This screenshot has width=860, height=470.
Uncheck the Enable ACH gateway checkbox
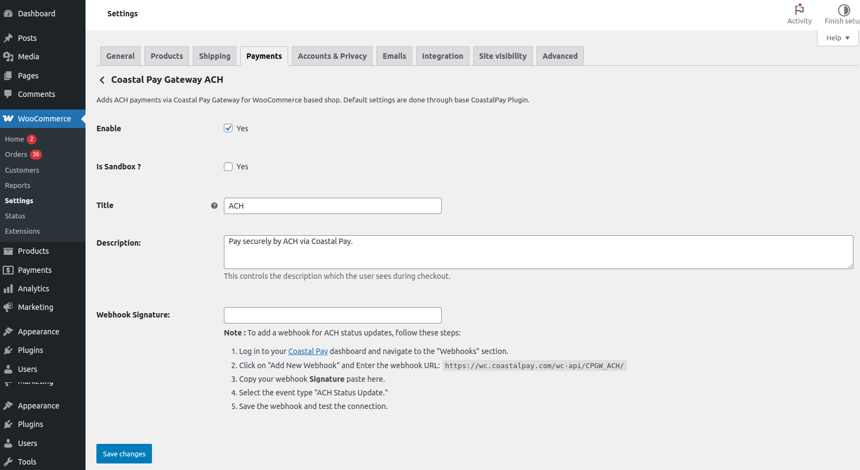(x=228, y=129)
